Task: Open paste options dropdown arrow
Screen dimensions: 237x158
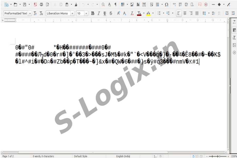Action: 71,4
